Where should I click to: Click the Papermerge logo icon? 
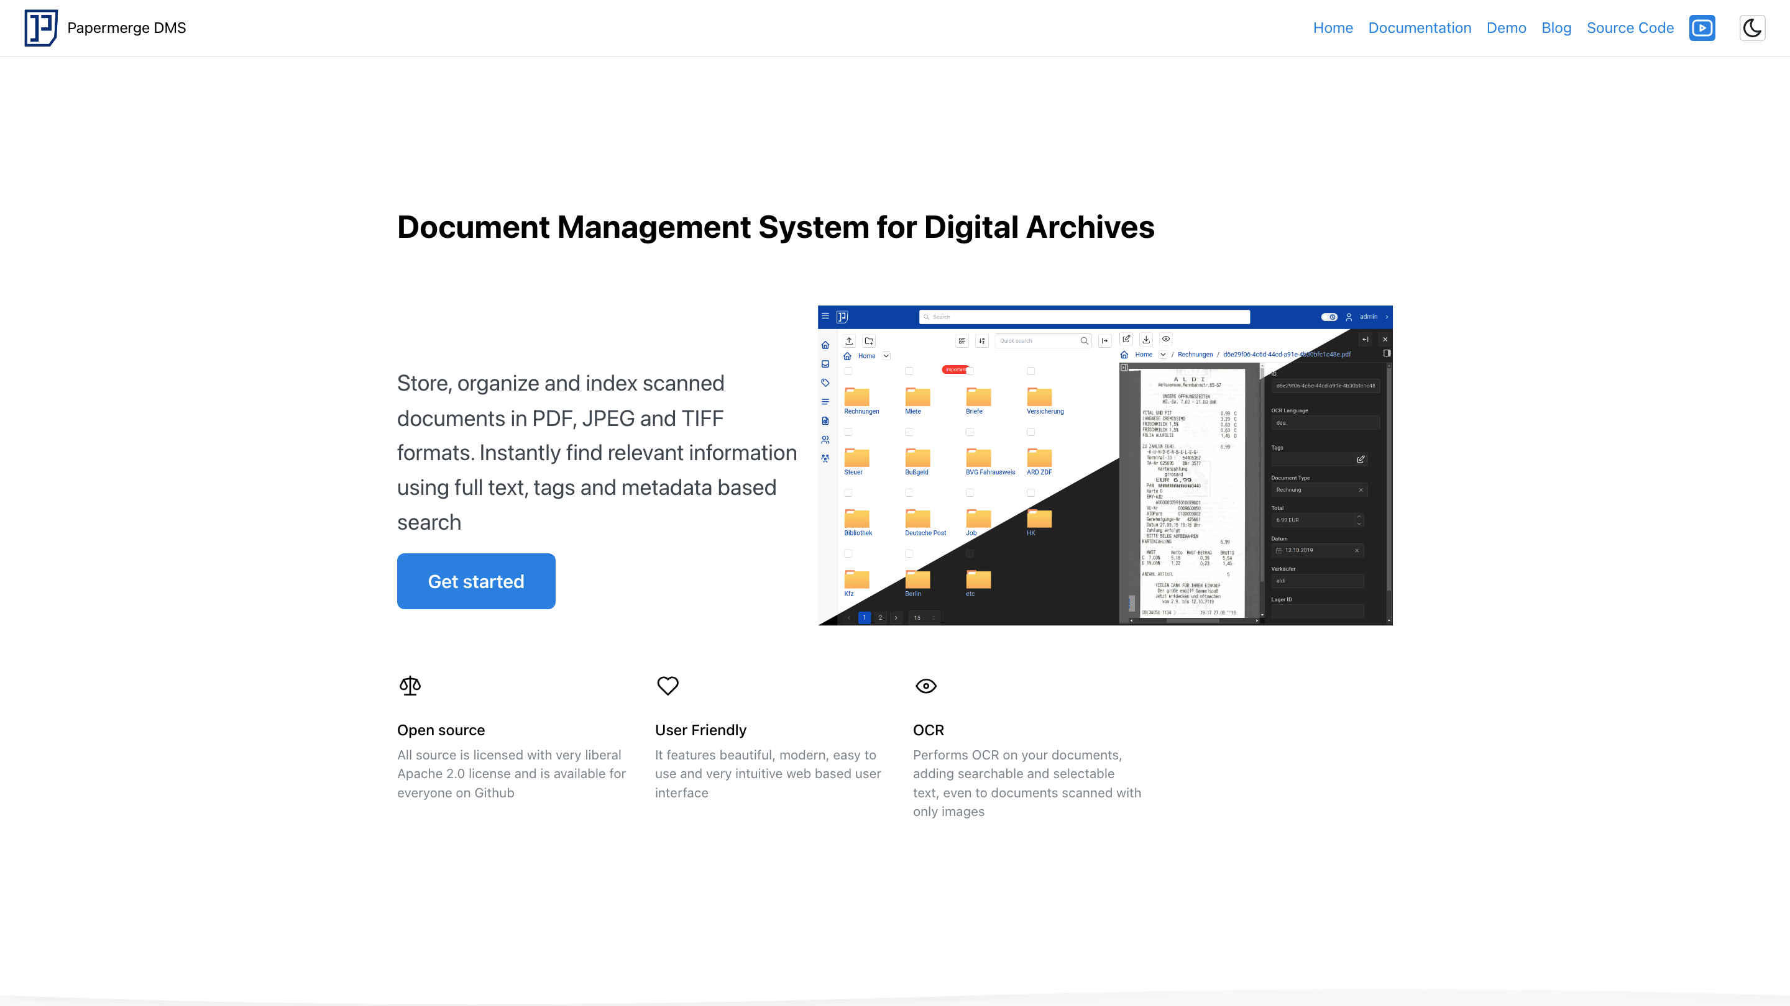click(x=41, y=28)
